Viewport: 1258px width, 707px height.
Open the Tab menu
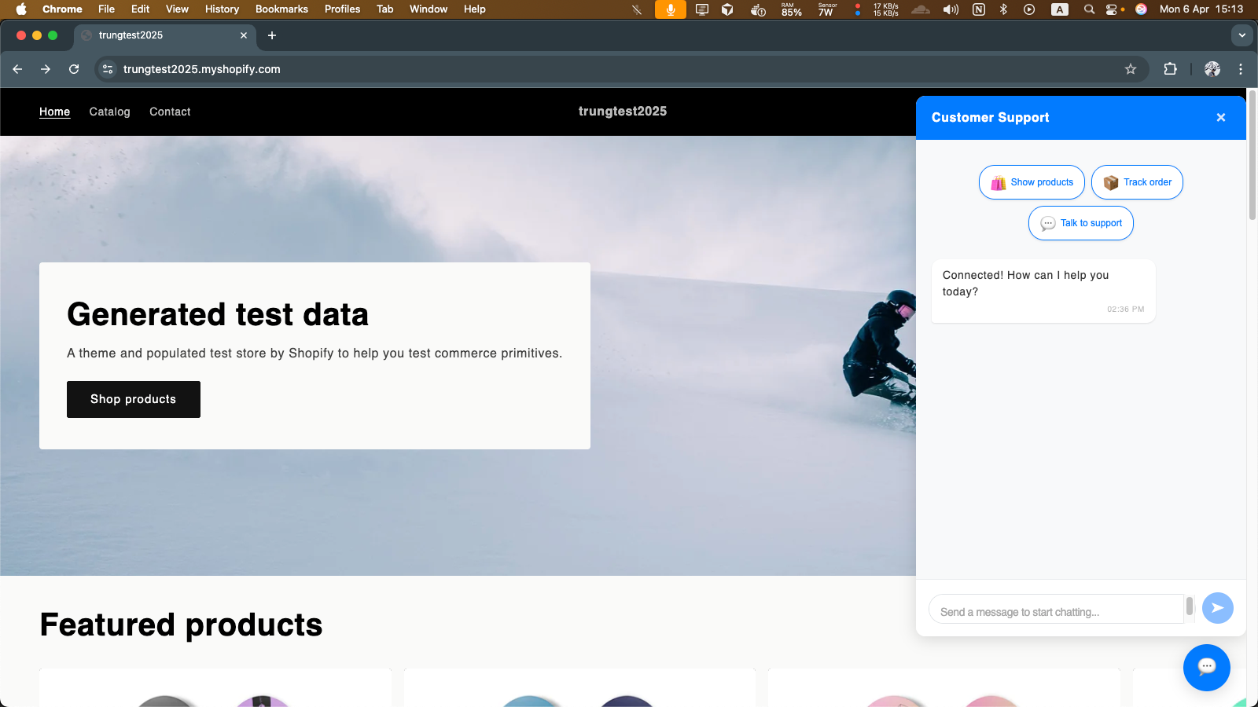click(x=385, y=9)
